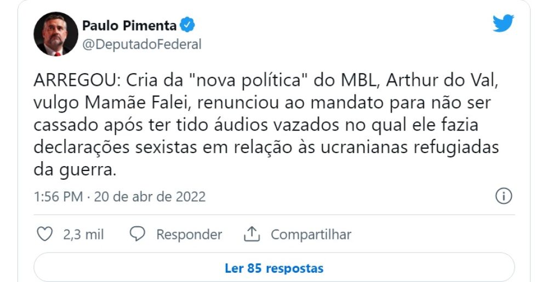This screenshot has width=548, height=282.
Task: Click the 2,3 mil likes count
Action: click(83, 235)
